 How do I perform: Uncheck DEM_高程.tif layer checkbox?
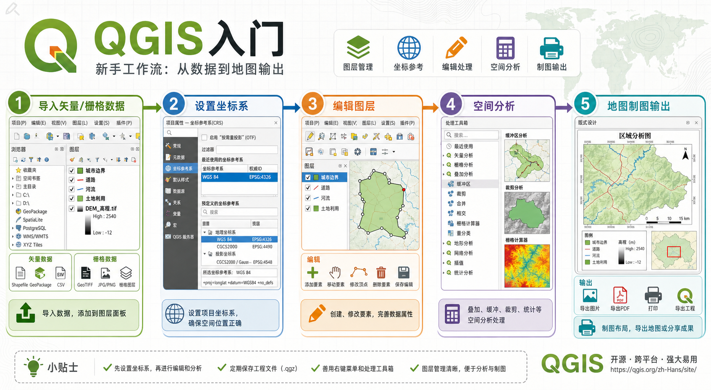(72, 209)
